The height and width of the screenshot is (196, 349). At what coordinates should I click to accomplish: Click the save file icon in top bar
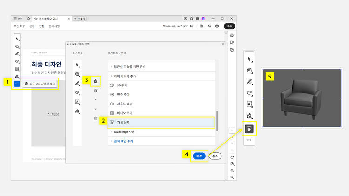(x=201, y=26)
